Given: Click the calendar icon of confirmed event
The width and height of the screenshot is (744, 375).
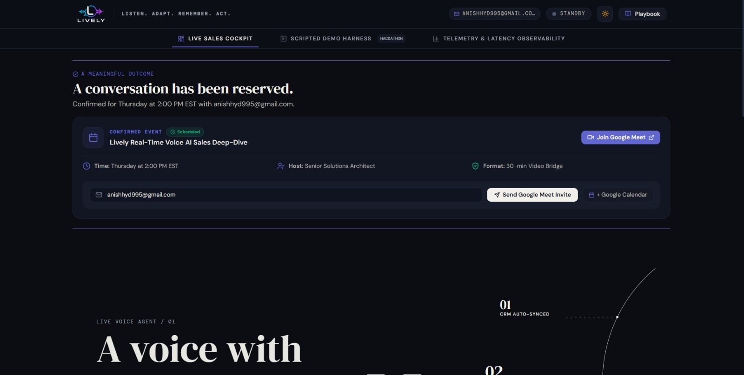Looking at the screenshot, I should click(x=93, y=138).
